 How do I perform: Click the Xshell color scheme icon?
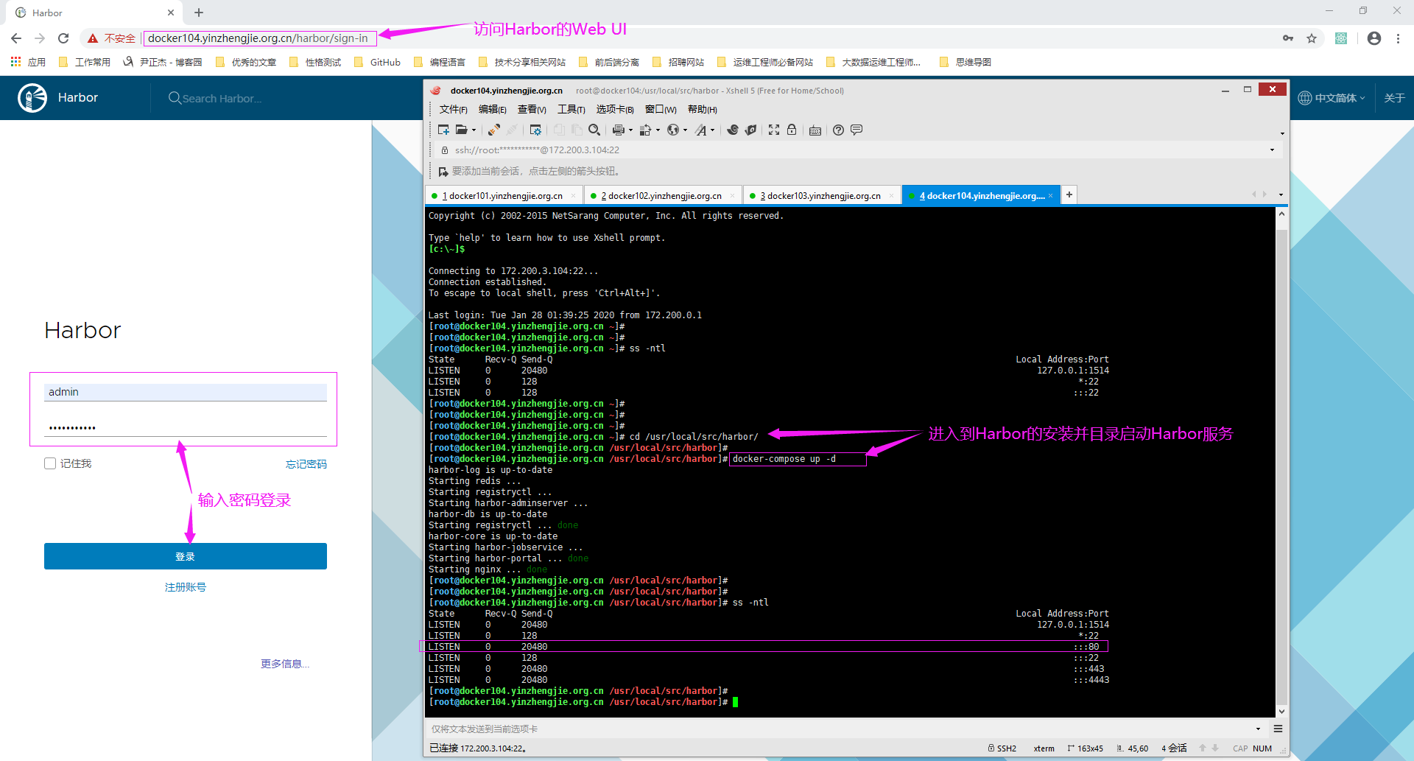(x=645, y=130)
